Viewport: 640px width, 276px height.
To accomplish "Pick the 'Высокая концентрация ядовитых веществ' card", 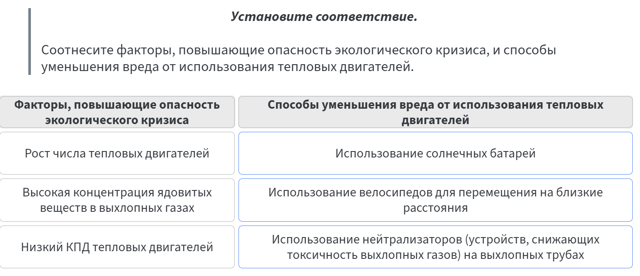I will click(x=117, y=200).
